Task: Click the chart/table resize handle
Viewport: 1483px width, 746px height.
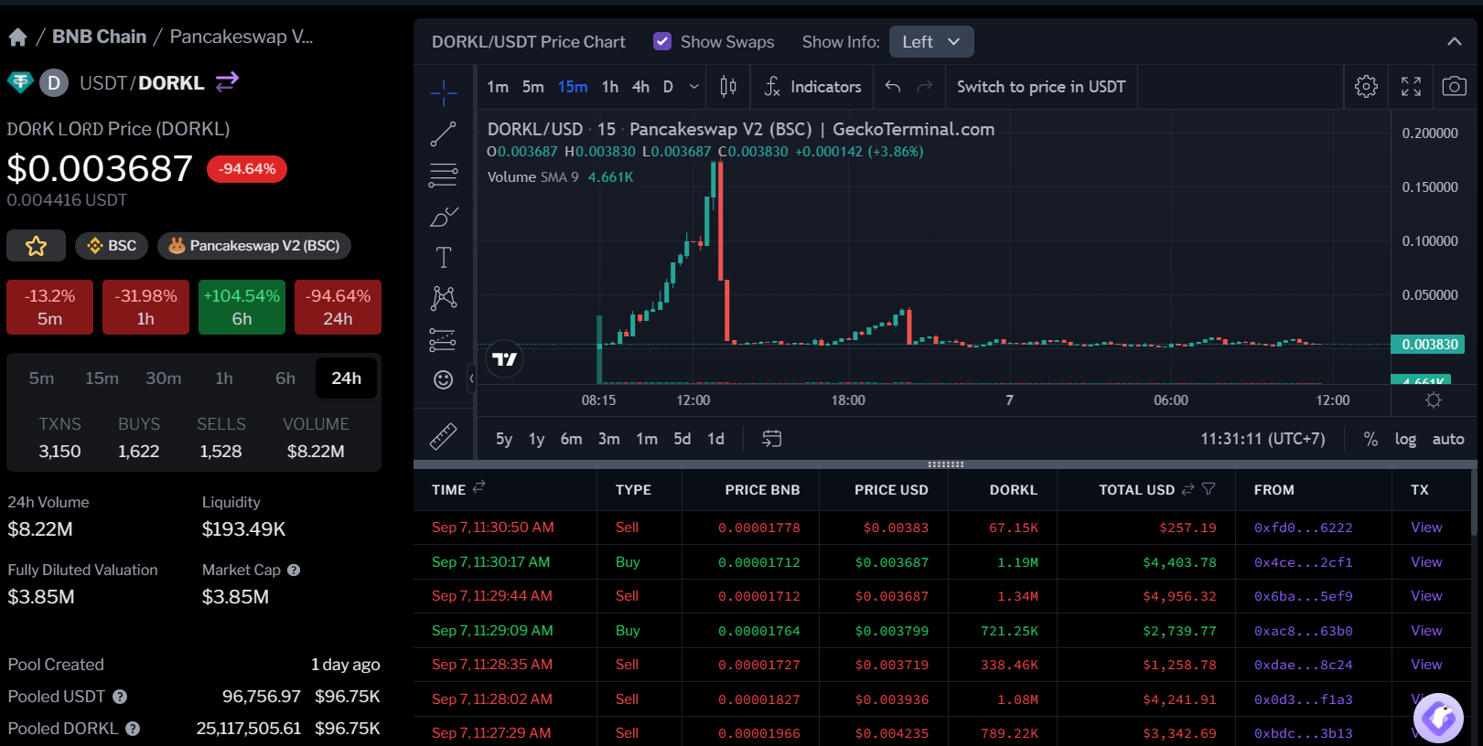Action: (x=945, y=464)
